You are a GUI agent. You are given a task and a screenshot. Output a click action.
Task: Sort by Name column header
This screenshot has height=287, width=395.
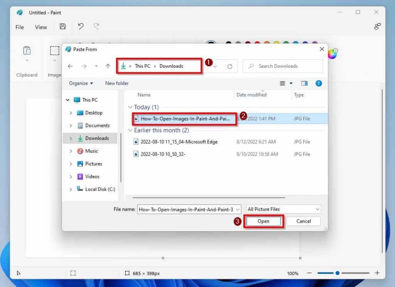coord(144,95)
